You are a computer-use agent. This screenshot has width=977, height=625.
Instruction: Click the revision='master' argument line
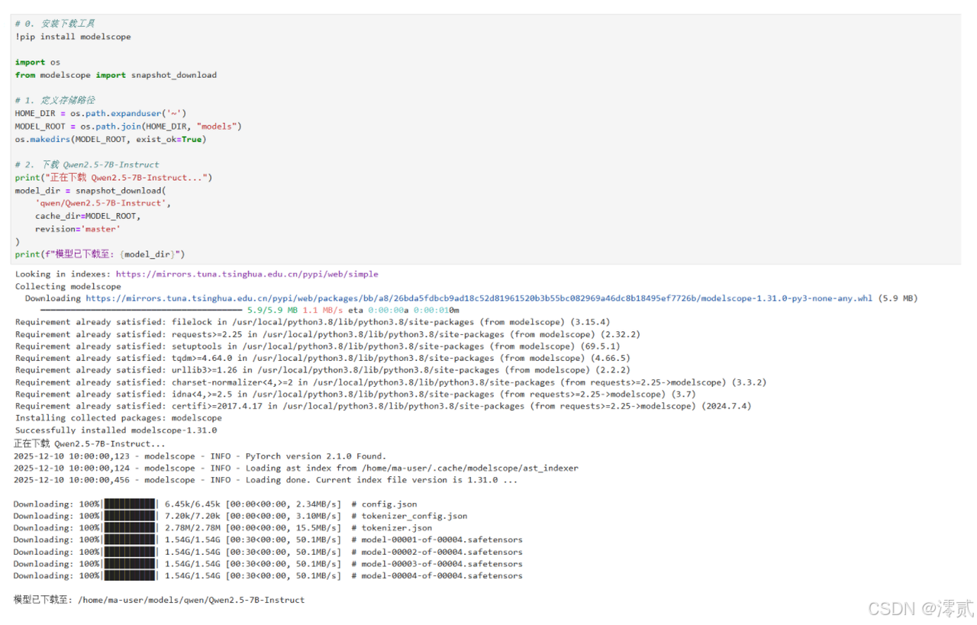click(78, 229)
